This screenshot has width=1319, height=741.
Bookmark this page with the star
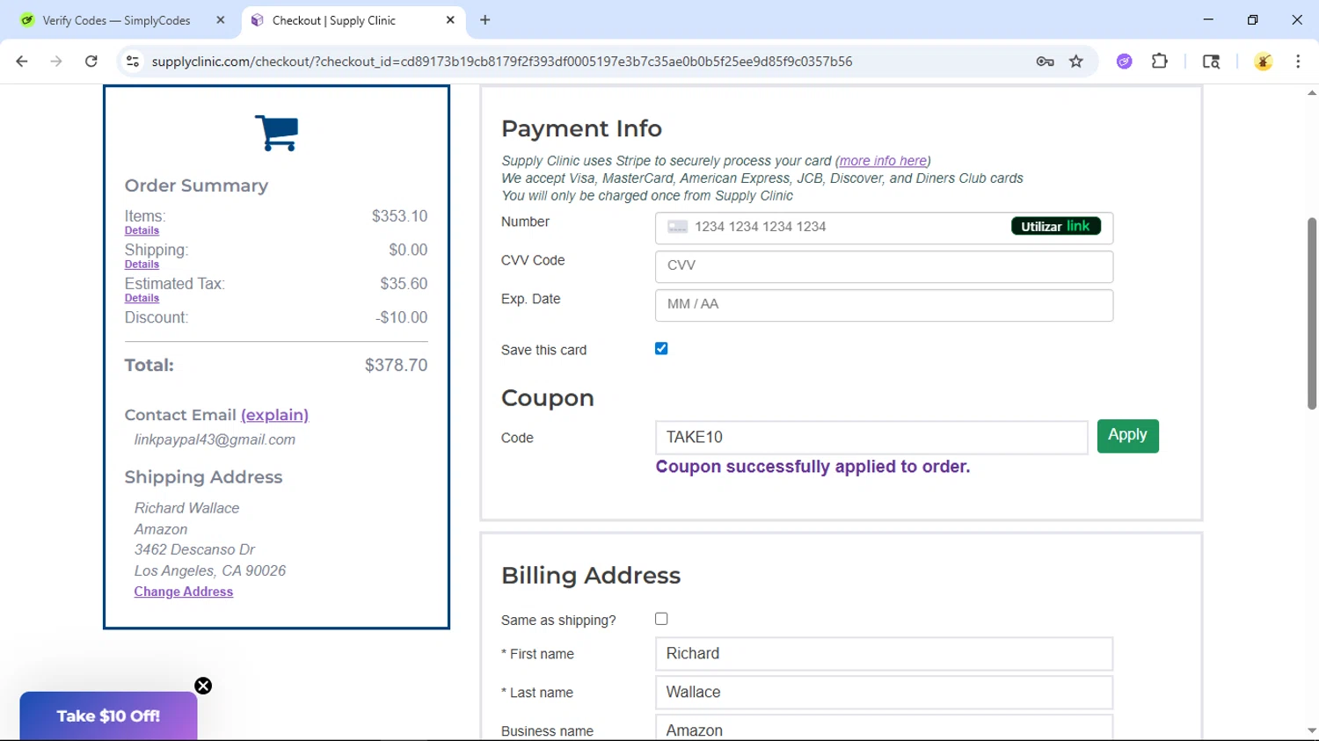pyautogui.click(x=1076, y=62)
